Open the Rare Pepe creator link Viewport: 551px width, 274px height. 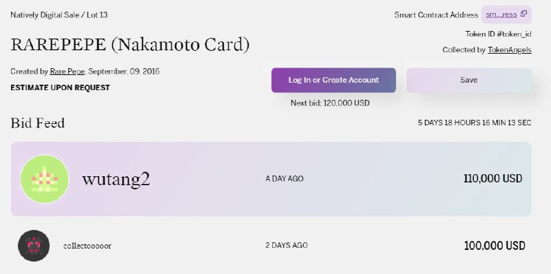coord(67,72)
